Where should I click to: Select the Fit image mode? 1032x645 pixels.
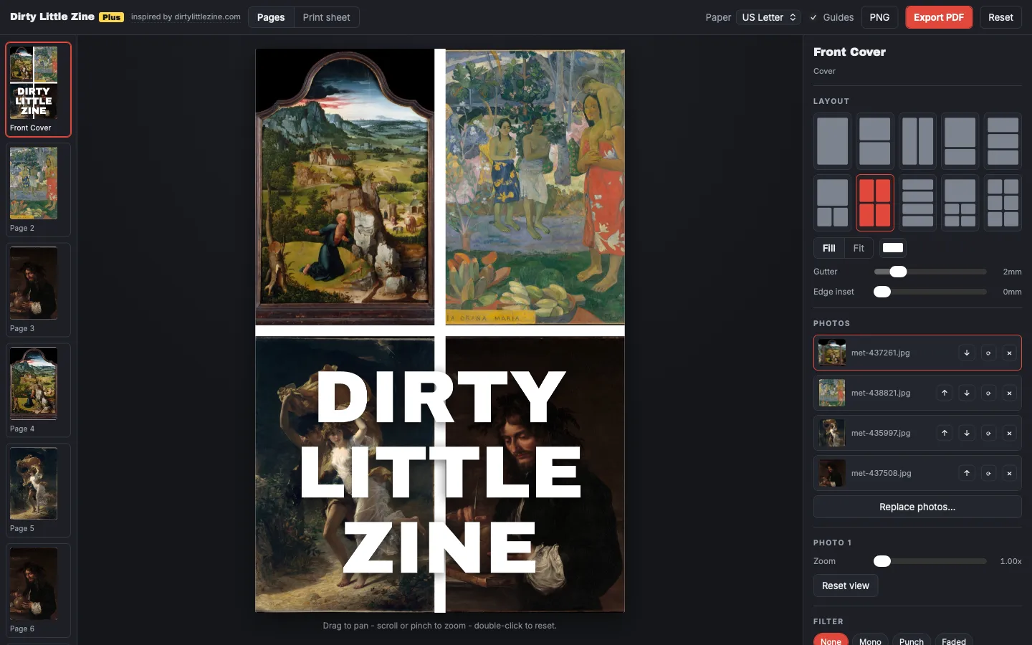click(859, 248)
